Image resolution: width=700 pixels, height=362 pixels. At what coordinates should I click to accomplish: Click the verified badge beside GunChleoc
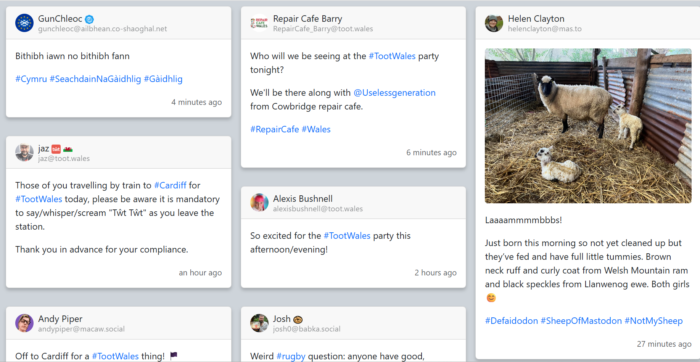[89, 19]
